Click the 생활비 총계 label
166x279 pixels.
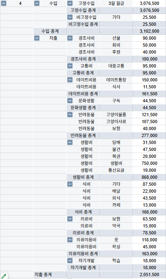[83, 177]
